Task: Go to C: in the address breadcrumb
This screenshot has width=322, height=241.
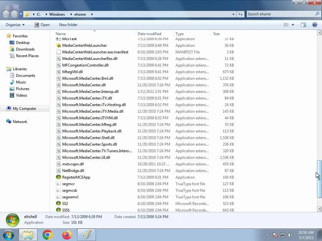Action: 38,14
